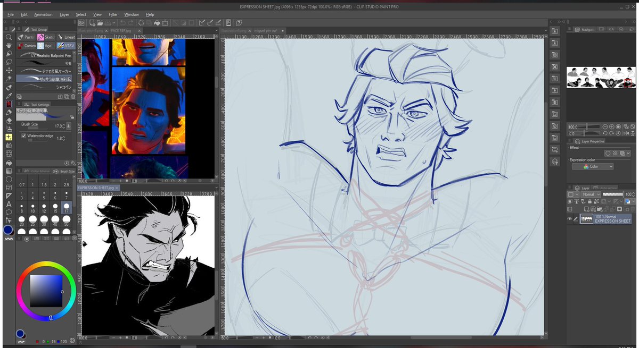The image size is (639, 348).
Task: Select brush size preset 8
Action: (21, 207)
